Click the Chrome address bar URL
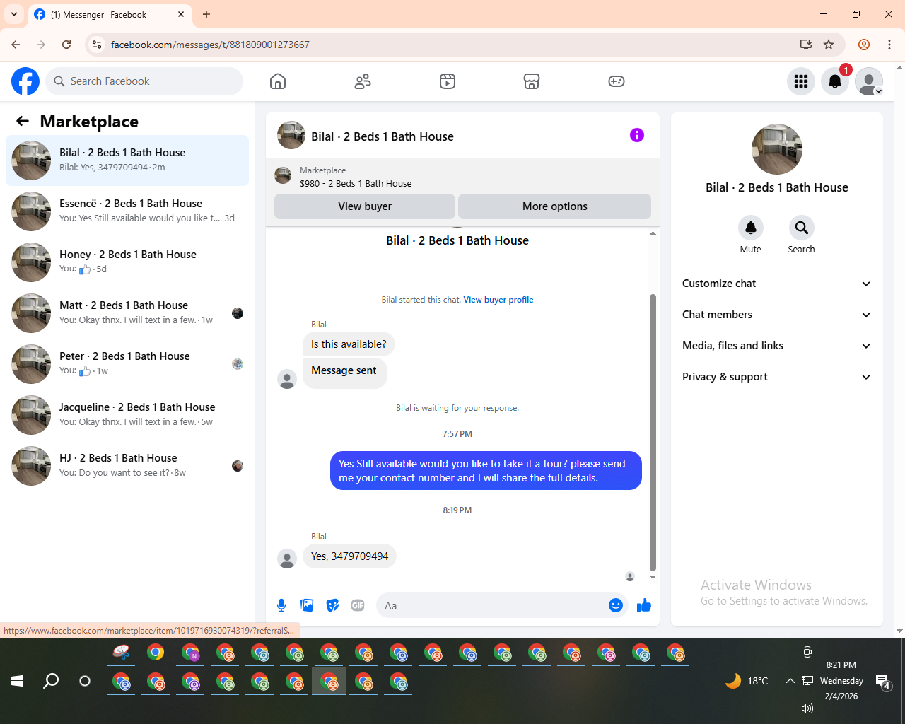Screen dimensions: 905x724 coord(210,45)
